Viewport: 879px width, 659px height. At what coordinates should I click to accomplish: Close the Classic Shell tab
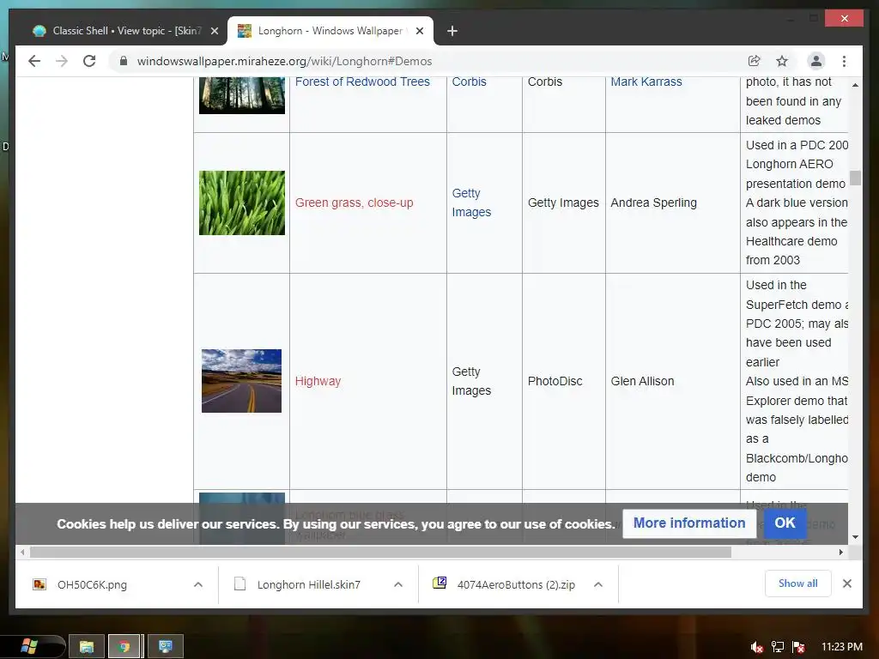coord(214,31)
